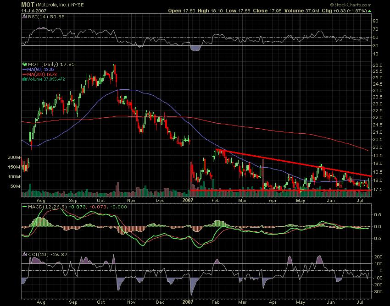This screenshot has width=390, height=306.
Task: Click the -300 mark on the CCI axis
Action: point(377,292)
